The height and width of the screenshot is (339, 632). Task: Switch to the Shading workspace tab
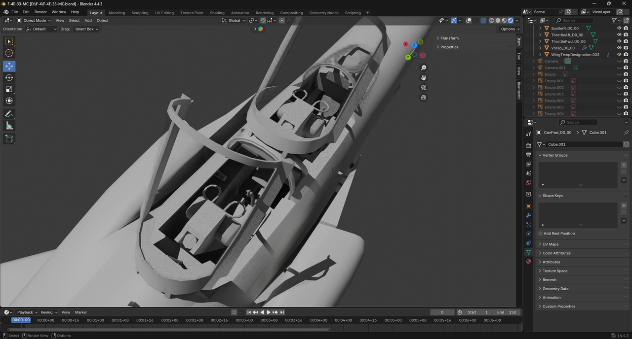tap(217, 13)
